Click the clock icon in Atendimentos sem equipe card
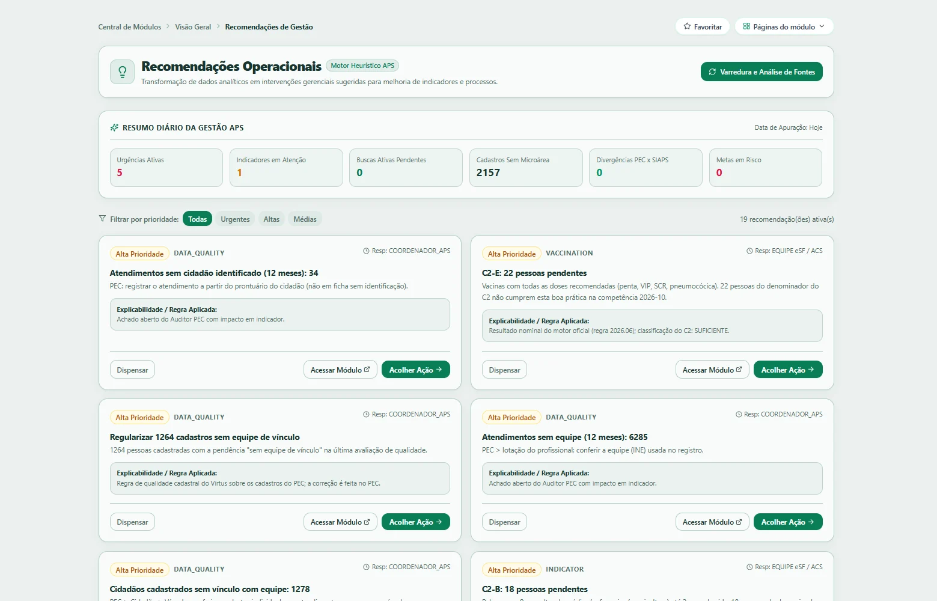Screen dimensions: 937x601 tap(739, 414)
